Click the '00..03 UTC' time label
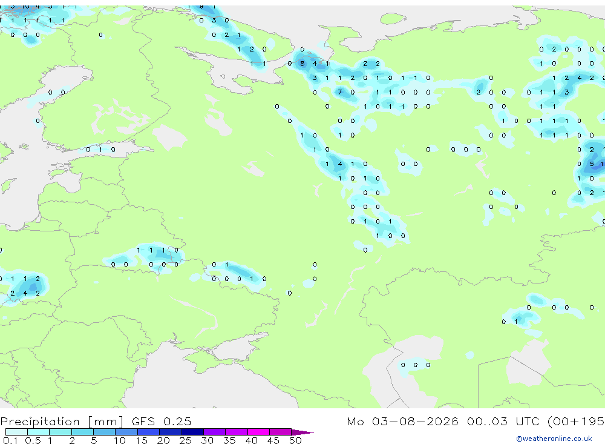Viewport: 605px width, 444px height. coord(503,421)
